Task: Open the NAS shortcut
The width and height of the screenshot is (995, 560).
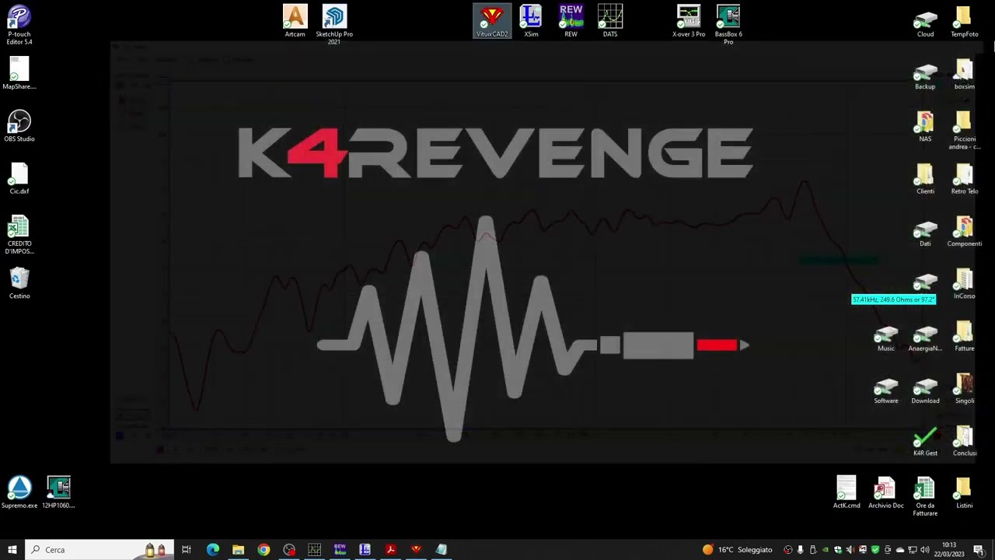Action: tap(925, 126)
